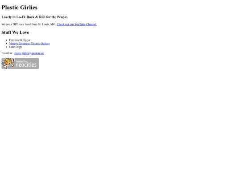Click the 'neocities' wordmark in the badge
This screenshot has width=241, height=180.
26,65
